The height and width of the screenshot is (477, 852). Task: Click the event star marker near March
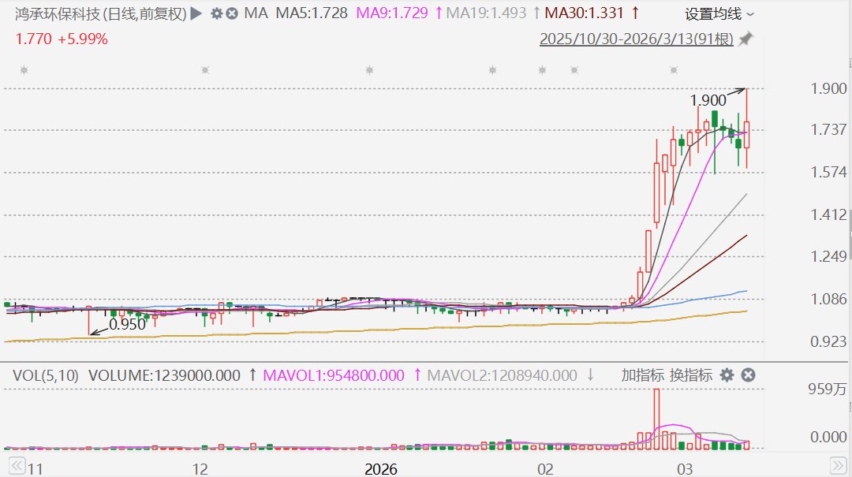[674, 70]
